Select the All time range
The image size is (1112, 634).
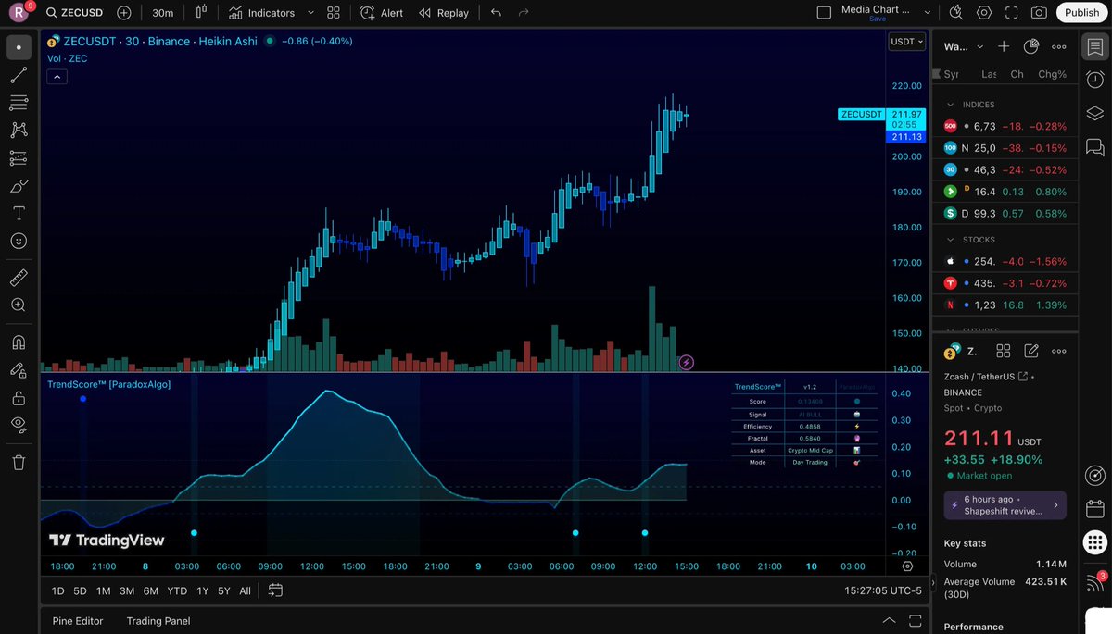pos(245,590)
